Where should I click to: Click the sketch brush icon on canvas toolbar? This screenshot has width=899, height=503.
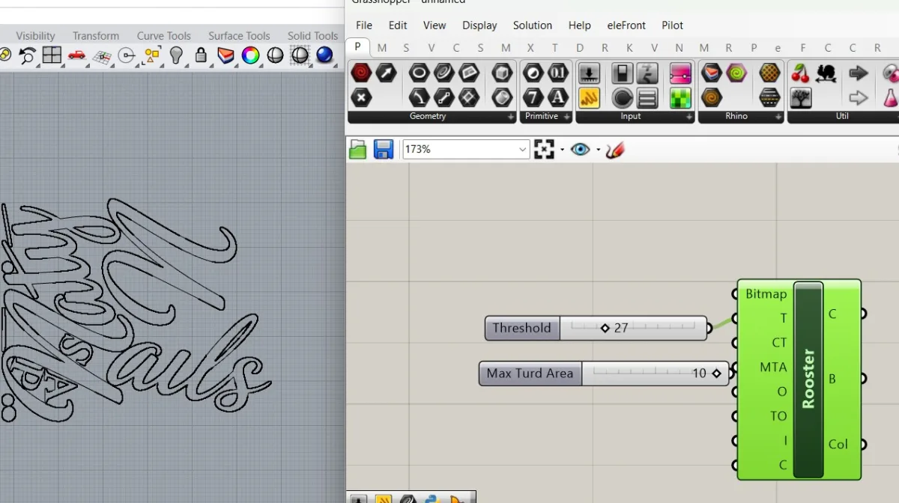615,150
